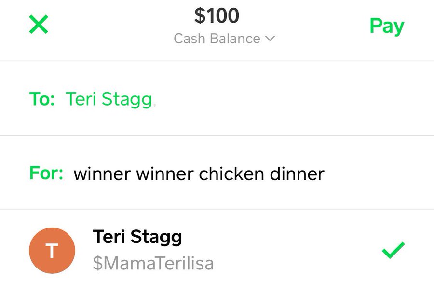Click the green "For:" label

click(46, 173)
